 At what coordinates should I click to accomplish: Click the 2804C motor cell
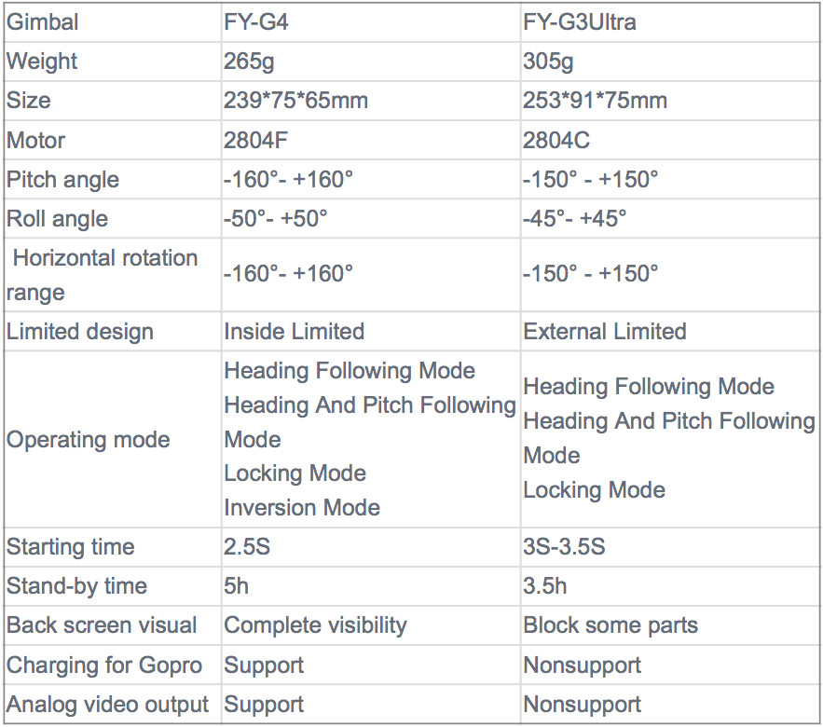(556, 141)
